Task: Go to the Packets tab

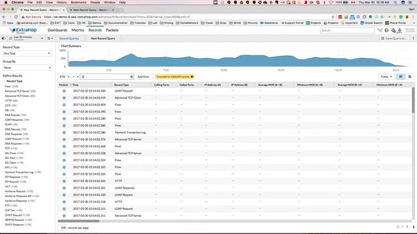Action: tap(112, 31)
